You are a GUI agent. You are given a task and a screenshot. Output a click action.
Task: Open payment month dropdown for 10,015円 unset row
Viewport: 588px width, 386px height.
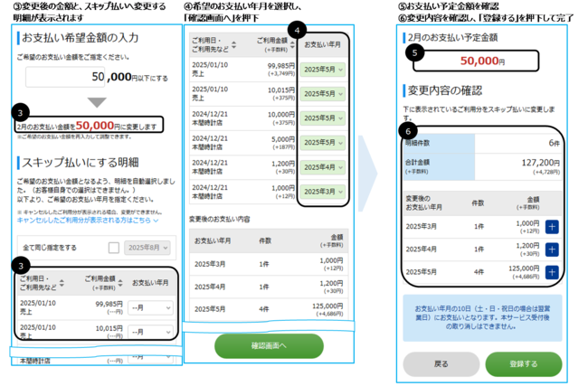(x=150, y=332)
